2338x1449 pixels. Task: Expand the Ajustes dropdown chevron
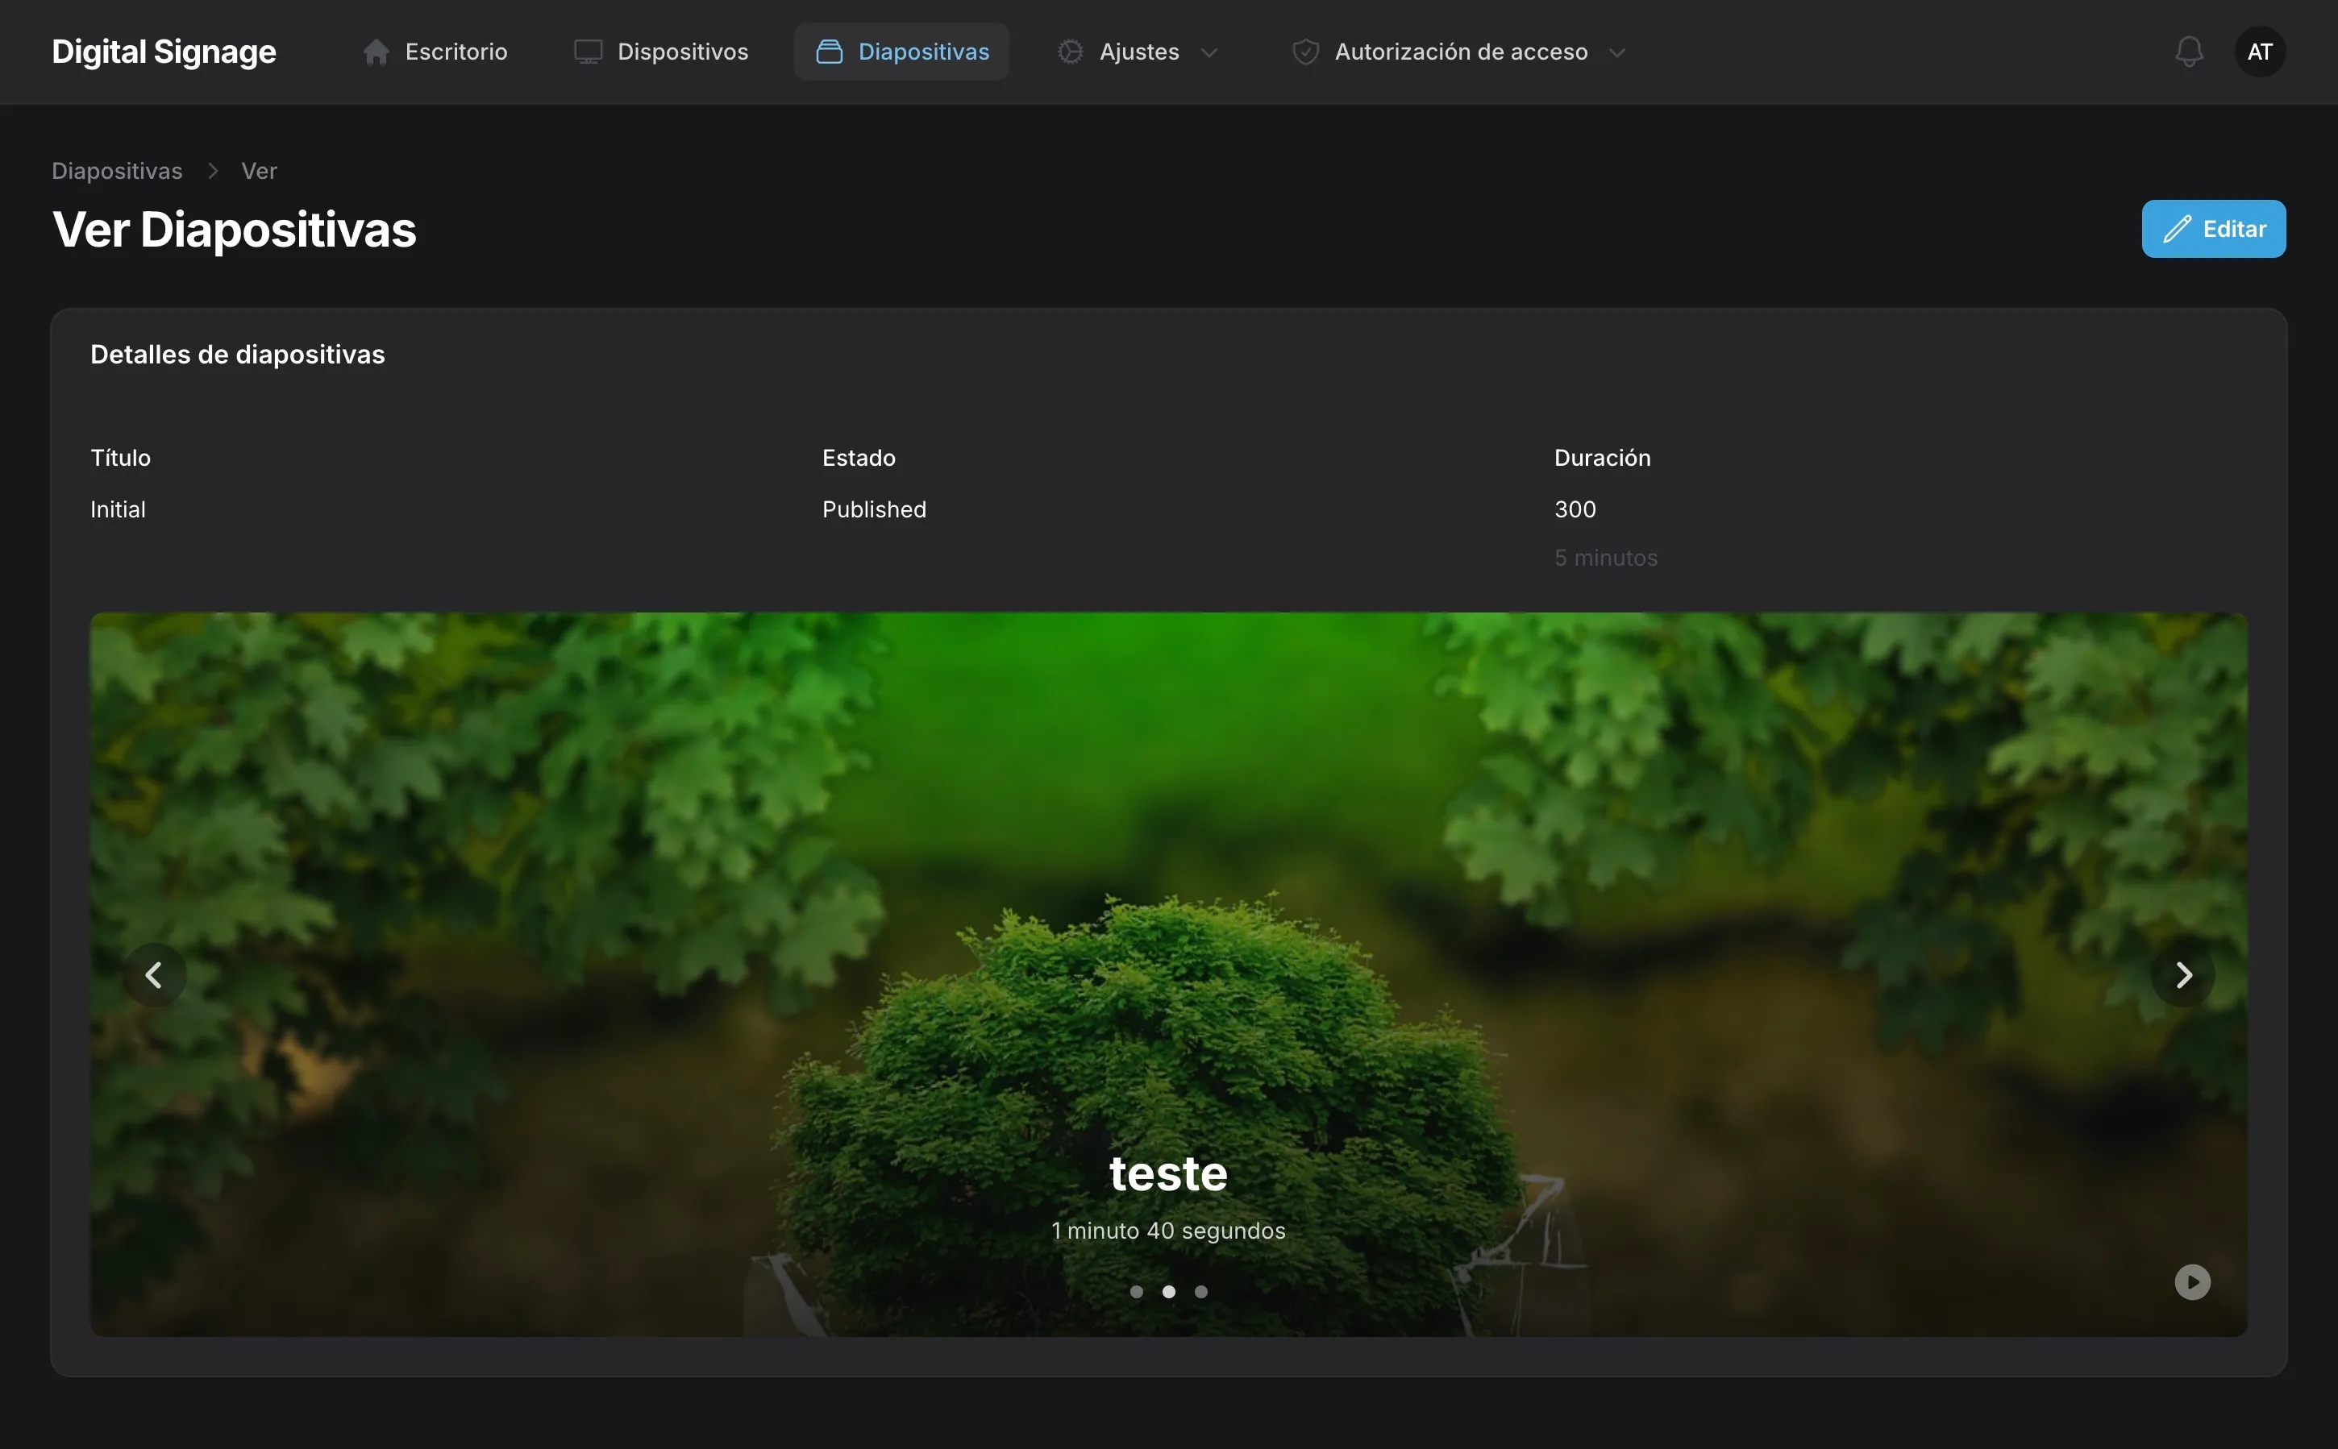(x=1209, y=52)
